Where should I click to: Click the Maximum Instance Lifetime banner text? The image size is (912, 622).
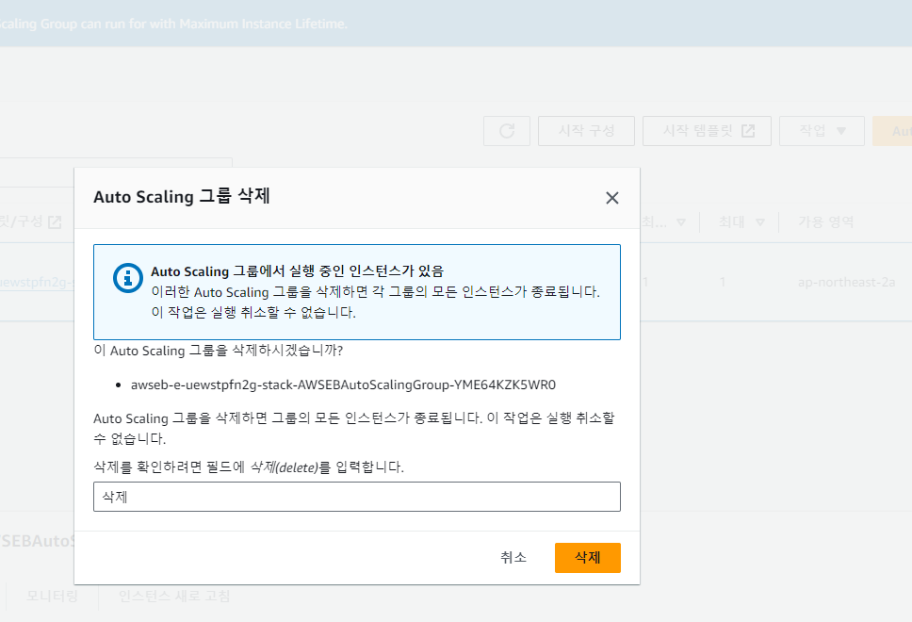click(173, 24)
